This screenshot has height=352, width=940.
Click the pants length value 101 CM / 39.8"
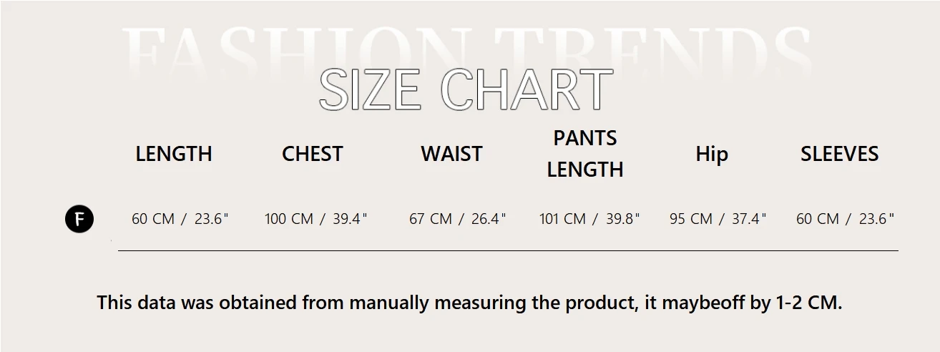point(589,219)
